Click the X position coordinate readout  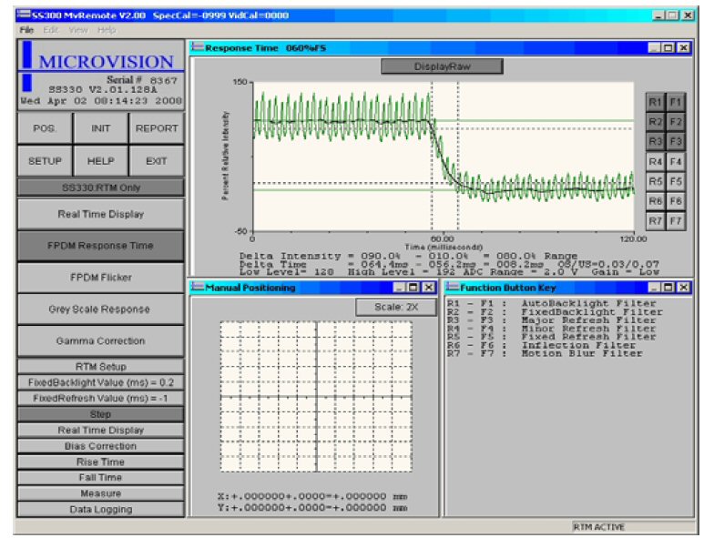312,496
